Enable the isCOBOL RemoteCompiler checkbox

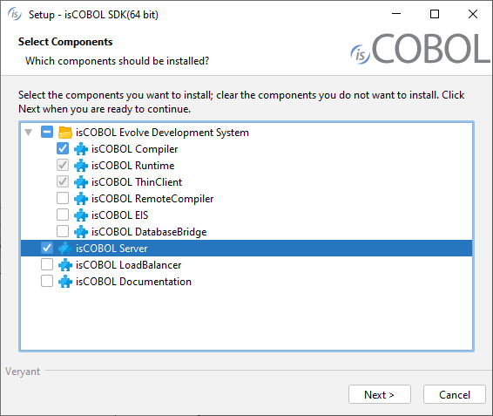click(x=63, y=198)
